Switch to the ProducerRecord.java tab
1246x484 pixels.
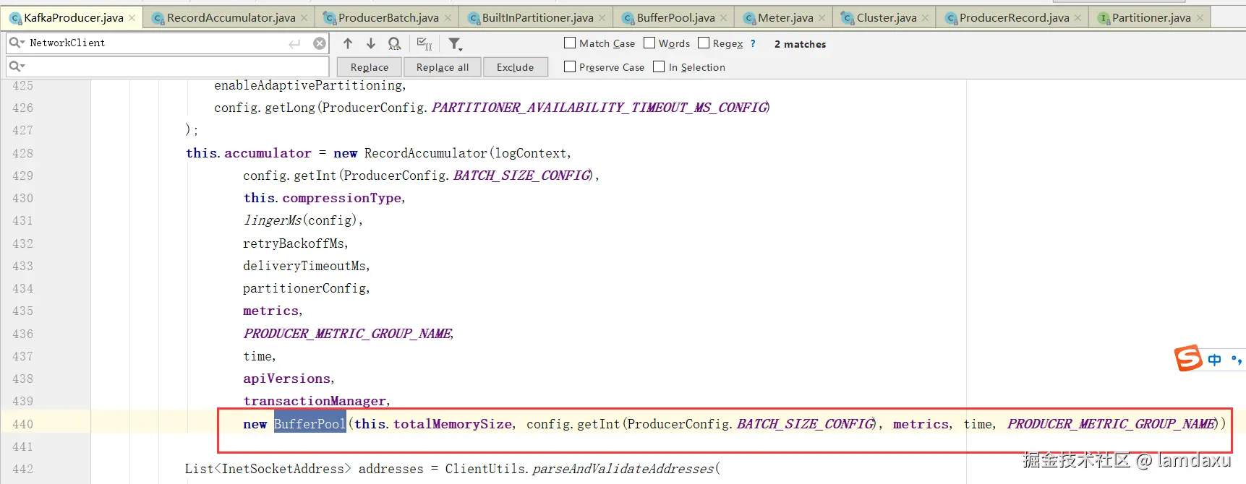point(1014,17)
